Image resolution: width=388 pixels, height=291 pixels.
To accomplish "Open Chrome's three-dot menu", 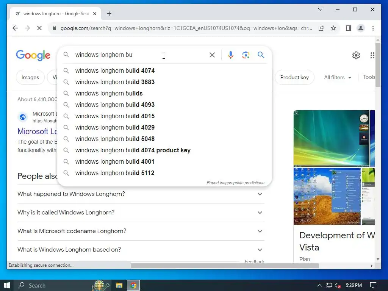I will pos(373,28).
